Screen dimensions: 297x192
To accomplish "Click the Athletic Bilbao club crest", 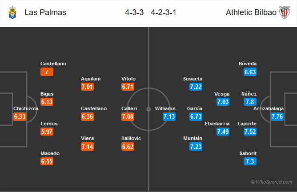I will (285, 12).
